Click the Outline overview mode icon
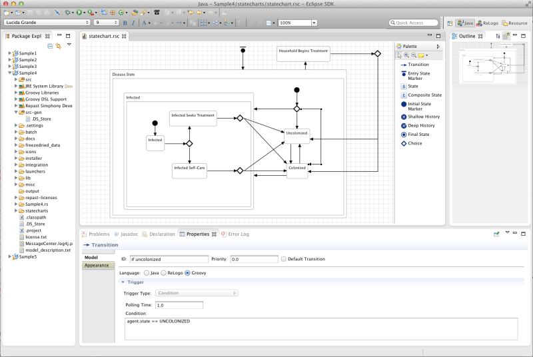The height and width of the screenshot is (357, 533). [506, 36]
